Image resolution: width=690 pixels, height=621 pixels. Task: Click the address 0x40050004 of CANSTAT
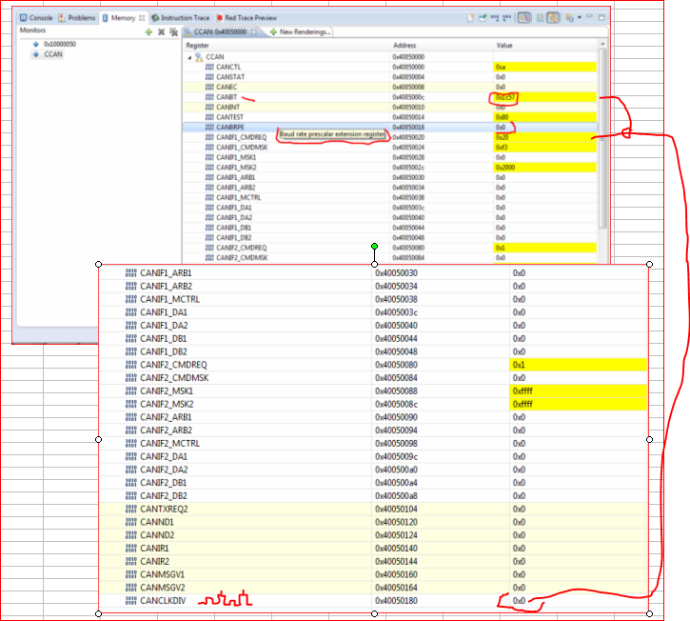click(x=408, y=77)
